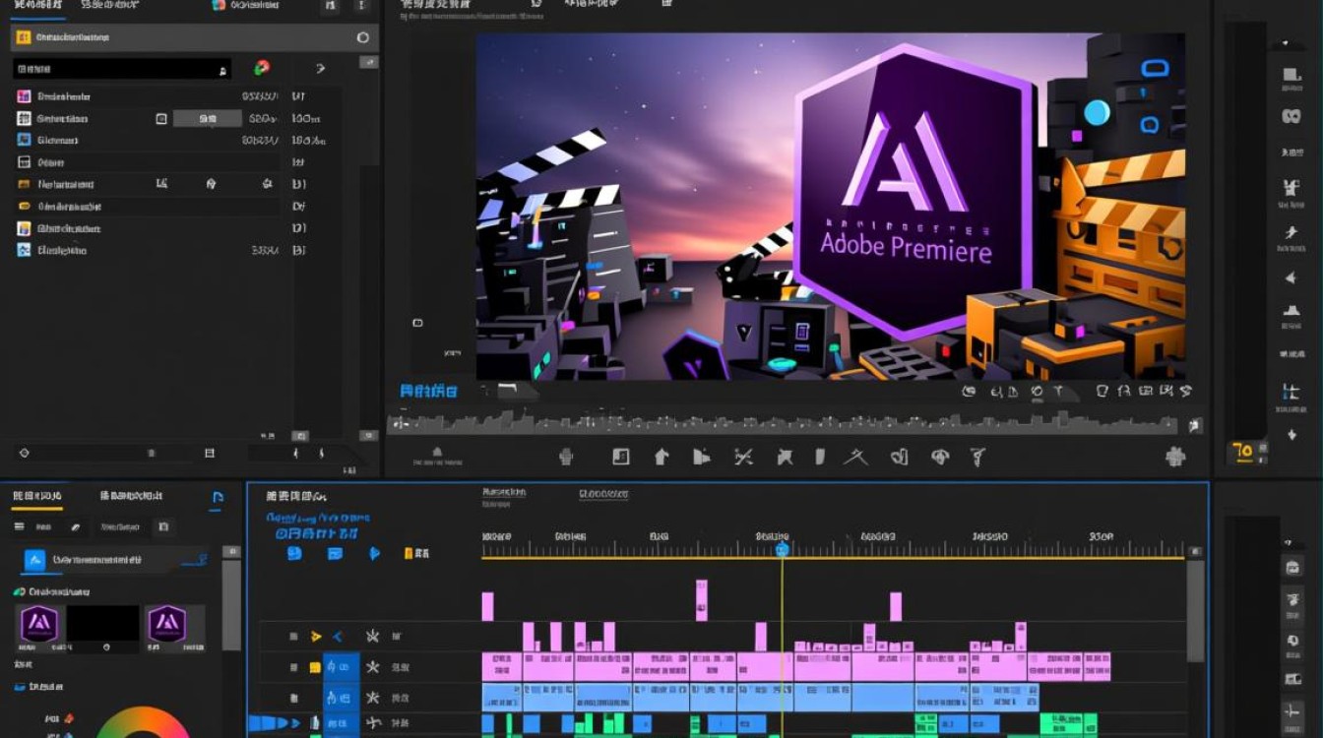Select the black thumbnail between the two logo thumbnails

coord(102,624)
